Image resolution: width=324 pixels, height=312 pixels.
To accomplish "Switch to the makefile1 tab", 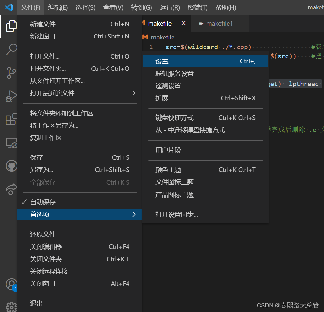I will click(x=220, y=23).
